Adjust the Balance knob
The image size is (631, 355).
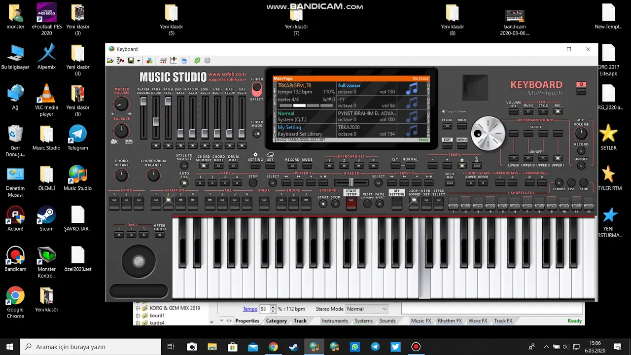click(x=121, y=131)
